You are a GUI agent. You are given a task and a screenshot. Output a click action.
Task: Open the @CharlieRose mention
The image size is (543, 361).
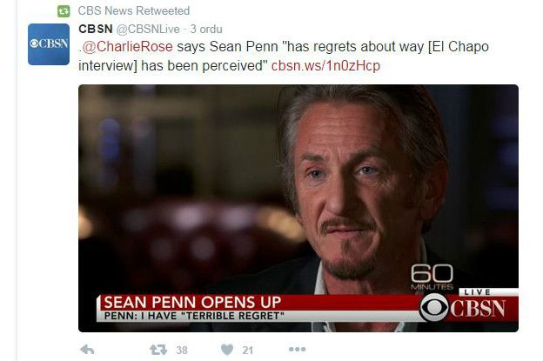(127, 47)
